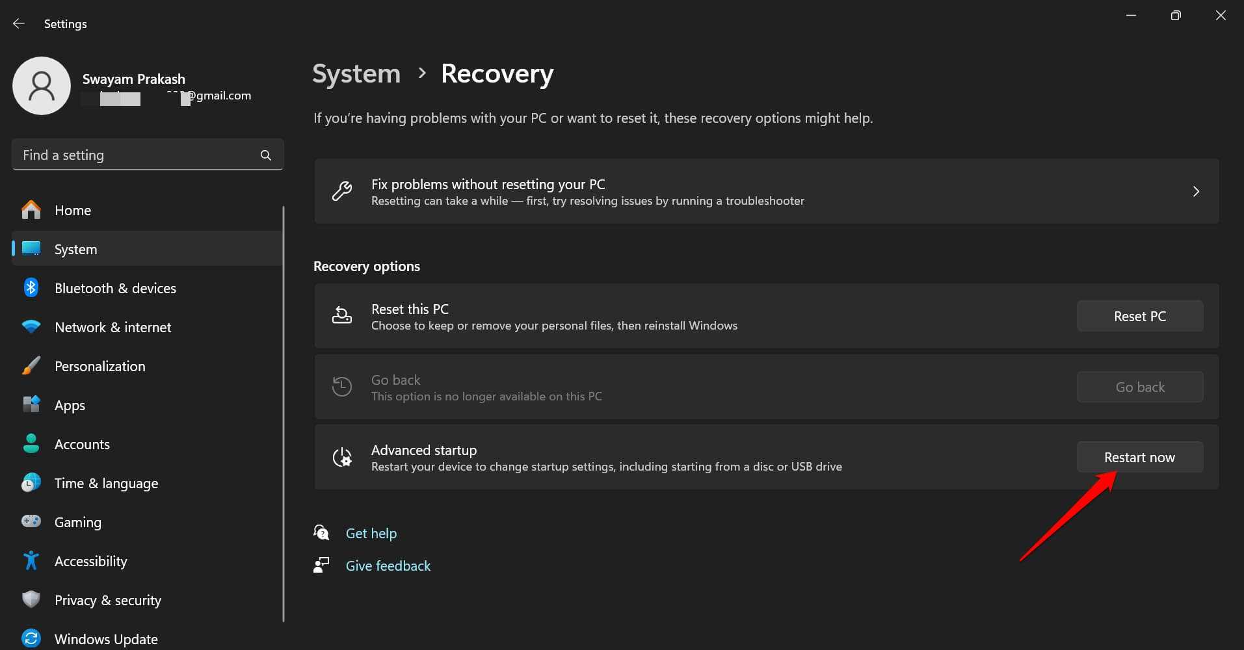Focus the Find a setting search box
Image resolution: width=1244 pixels, height=650 pixels.
pos(148,155)
